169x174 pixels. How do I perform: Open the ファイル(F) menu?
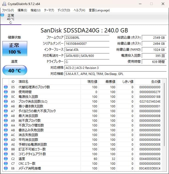[x=8, y=10]
